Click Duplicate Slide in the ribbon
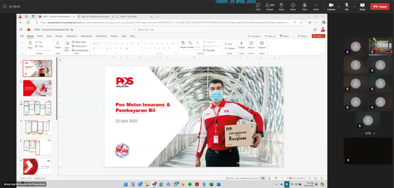 coord(80,50)
